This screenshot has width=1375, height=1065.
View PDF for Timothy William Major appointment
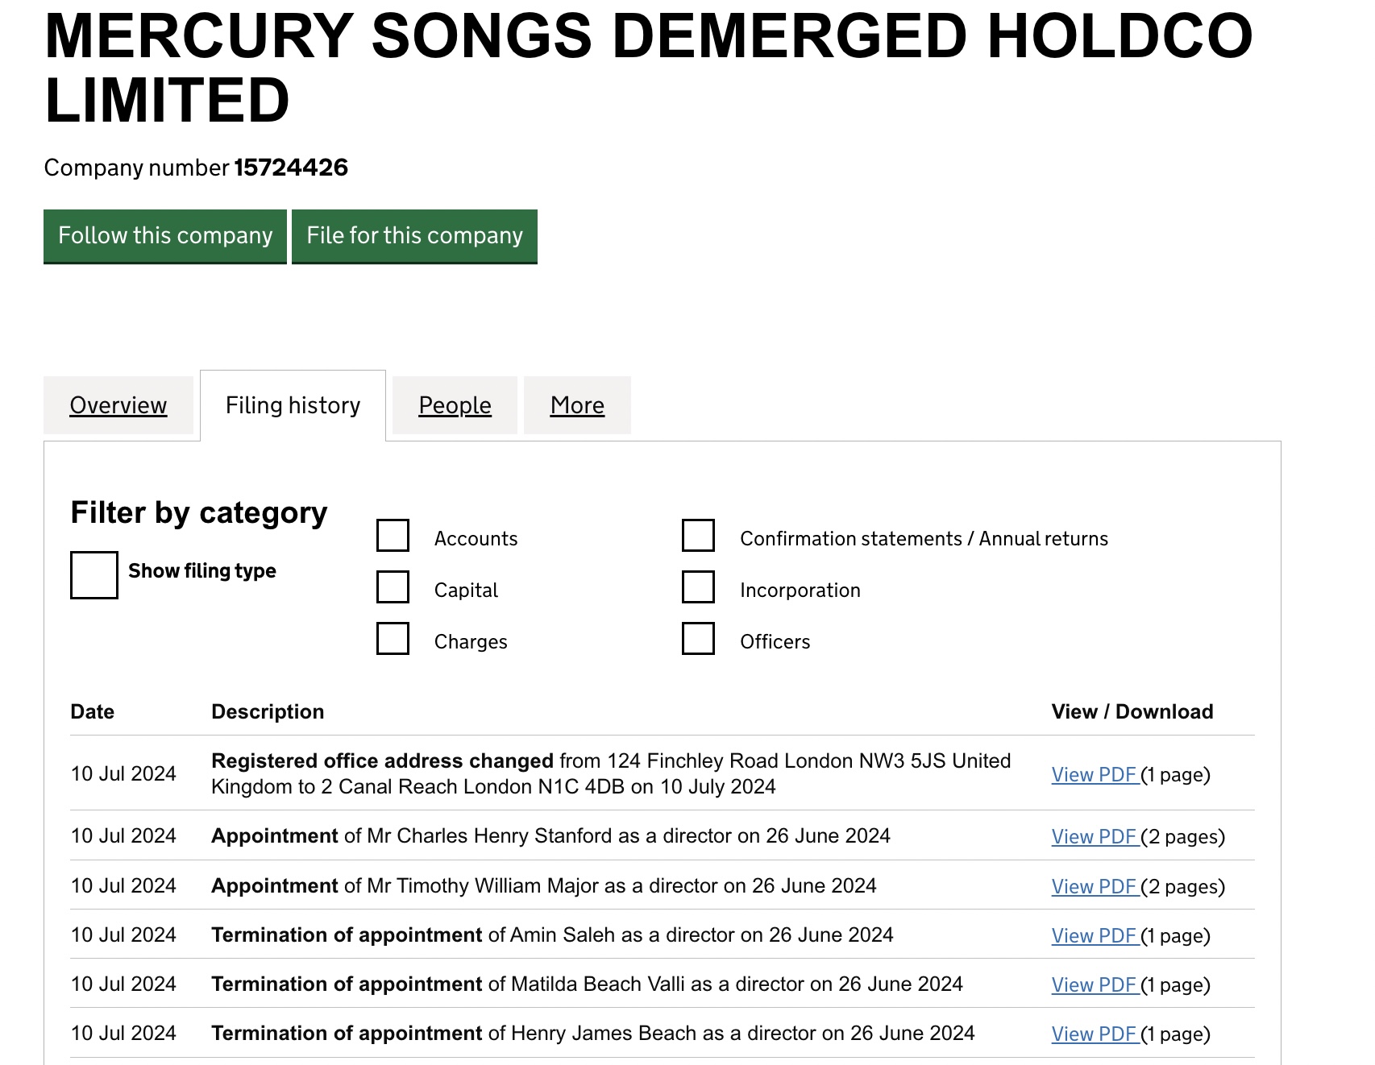[x=1094, y=887]
